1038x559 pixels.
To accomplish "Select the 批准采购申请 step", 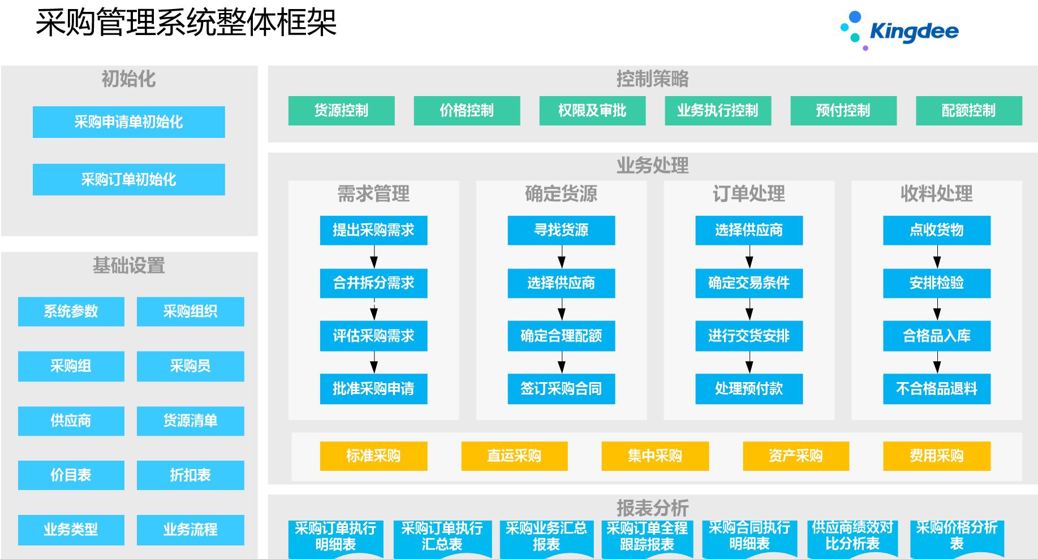I will tap(373, 389).
